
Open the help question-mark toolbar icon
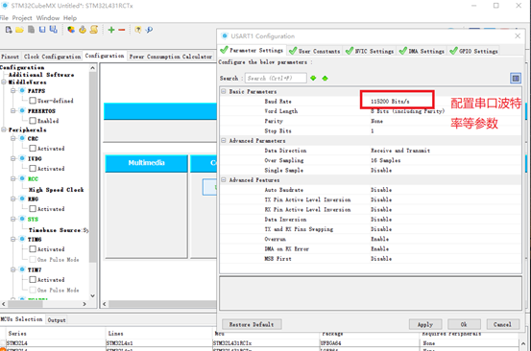[138, 30]
